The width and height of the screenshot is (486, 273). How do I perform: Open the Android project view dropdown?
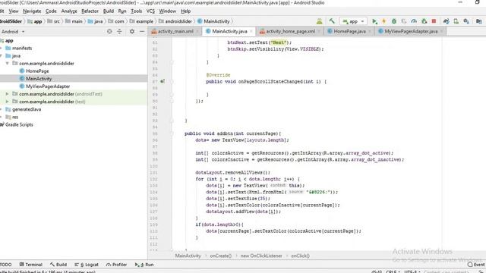coord(12,31)
